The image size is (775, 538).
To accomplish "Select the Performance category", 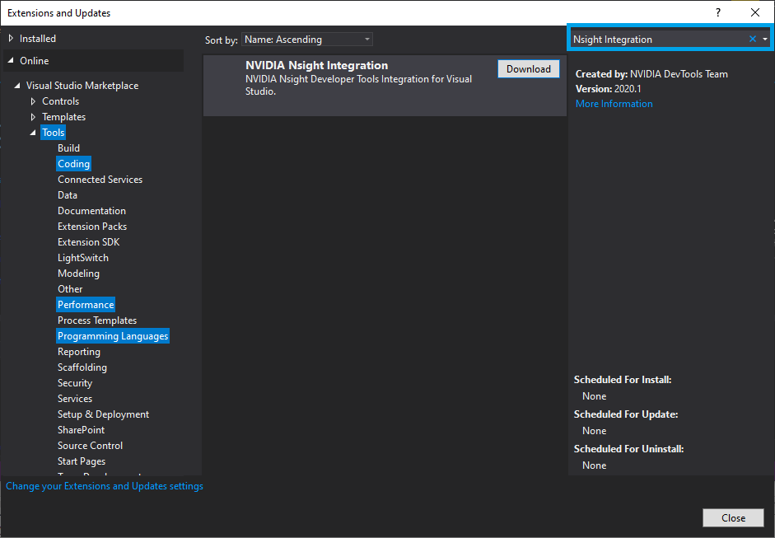I will [x=86, y=305].
